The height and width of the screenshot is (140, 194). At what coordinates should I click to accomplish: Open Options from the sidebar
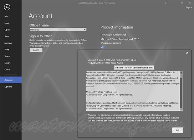[8, 87]
